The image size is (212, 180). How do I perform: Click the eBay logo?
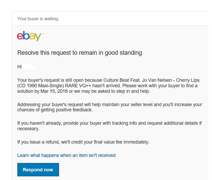point(30,36)
